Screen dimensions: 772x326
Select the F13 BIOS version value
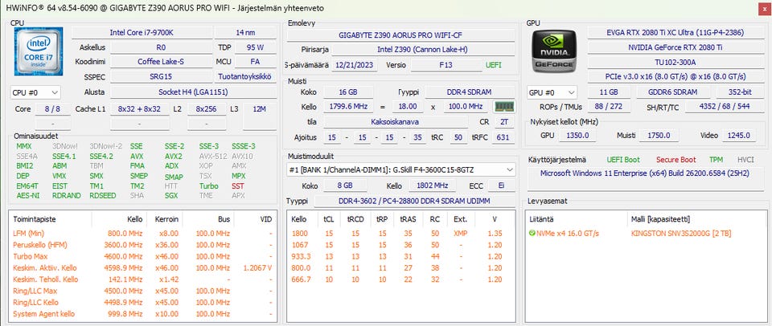[x=446, y=65]
